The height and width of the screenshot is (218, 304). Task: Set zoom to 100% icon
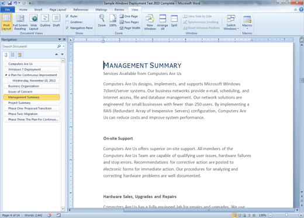(x=113, y=21)
